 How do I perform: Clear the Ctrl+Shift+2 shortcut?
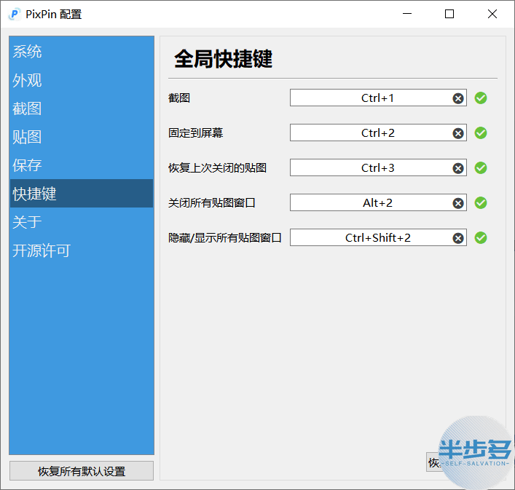[458, 238]
